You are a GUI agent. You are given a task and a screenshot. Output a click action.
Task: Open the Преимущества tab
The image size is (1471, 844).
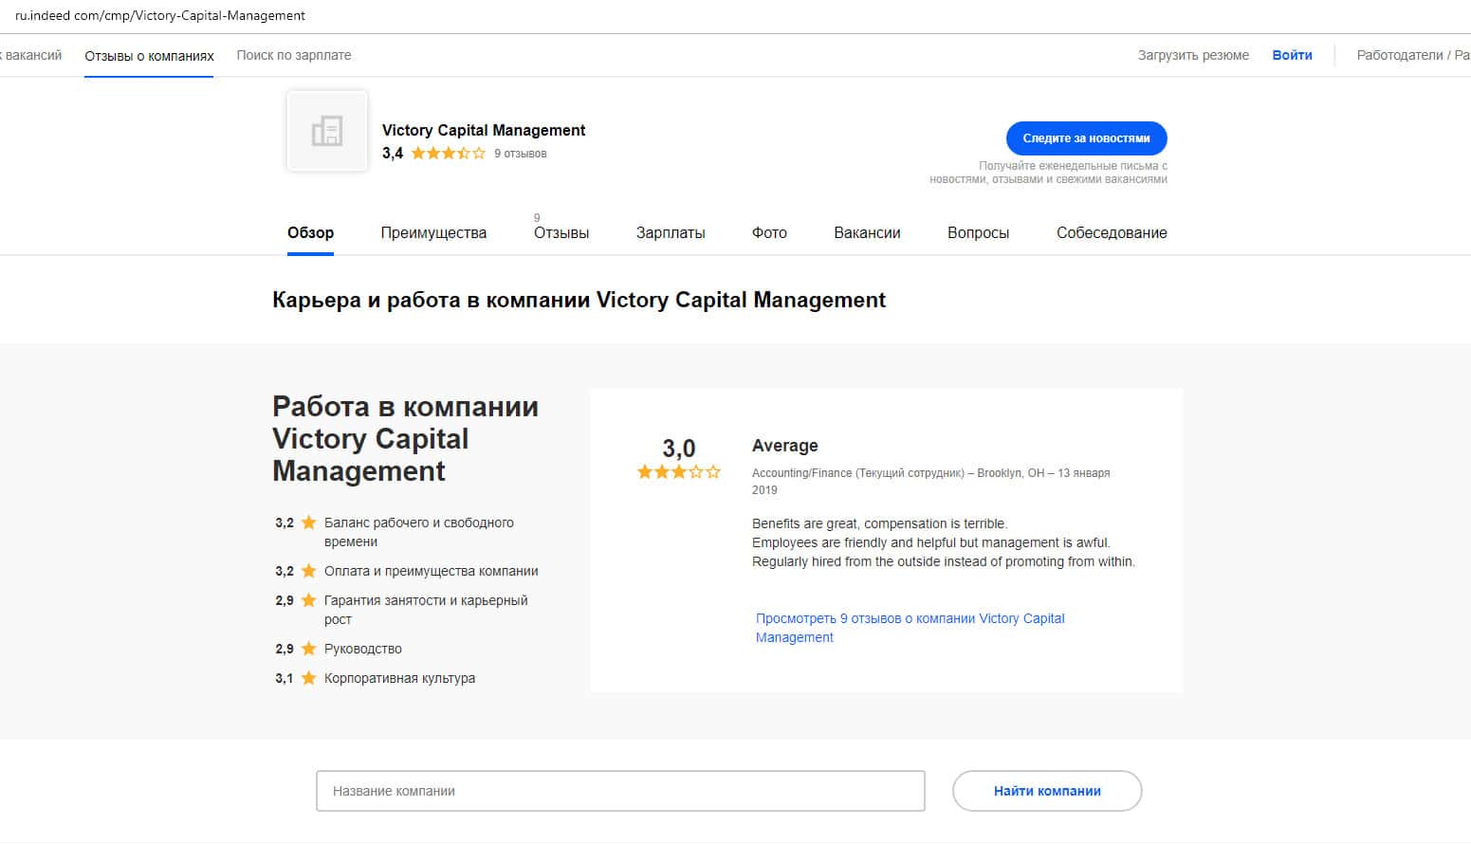433,233
